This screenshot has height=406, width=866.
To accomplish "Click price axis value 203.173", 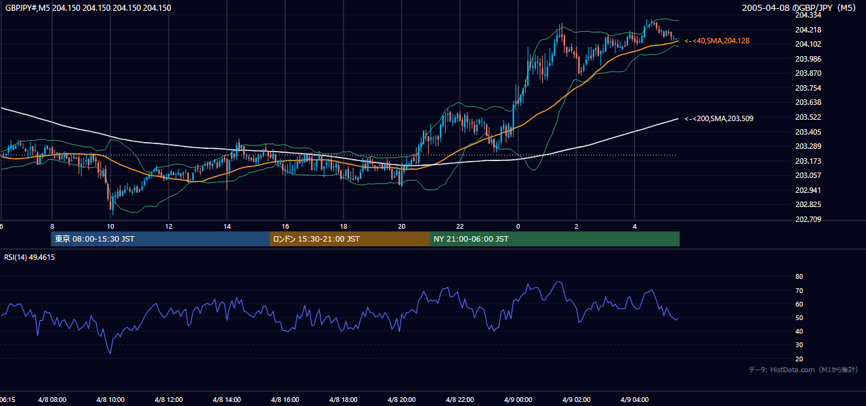I will point(808,161).
